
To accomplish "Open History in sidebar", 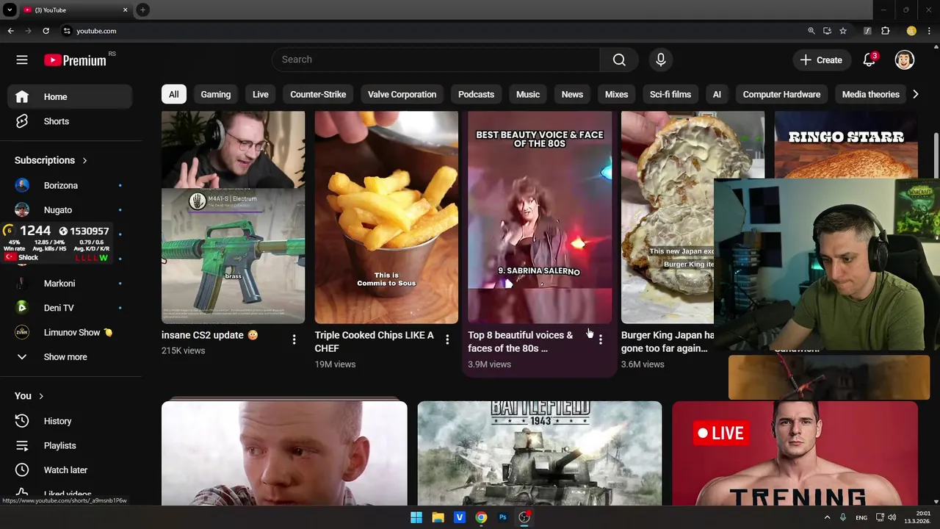I will (70, 421).
